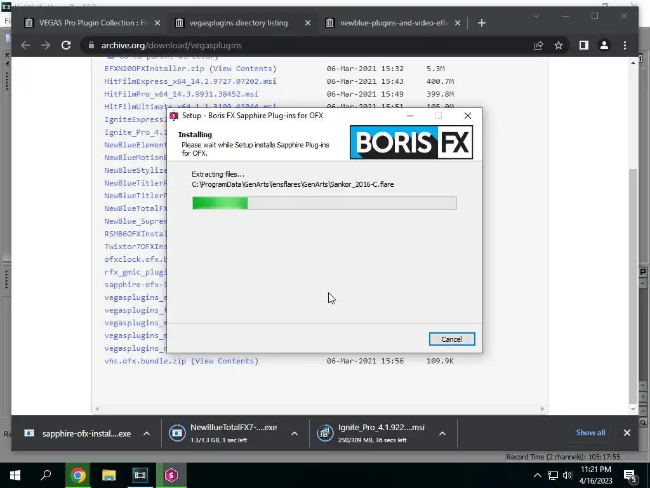Minimize the Boris FX setup window
This screenshot has height=488, width=650.
(x=410, y=116)
